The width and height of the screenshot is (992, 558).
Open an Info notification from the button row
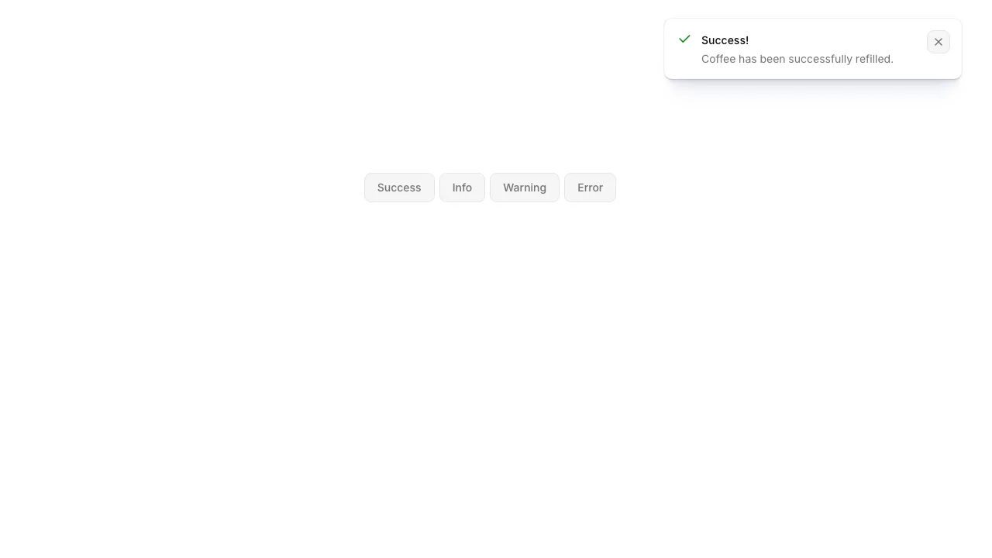click(x=462, y=188)
